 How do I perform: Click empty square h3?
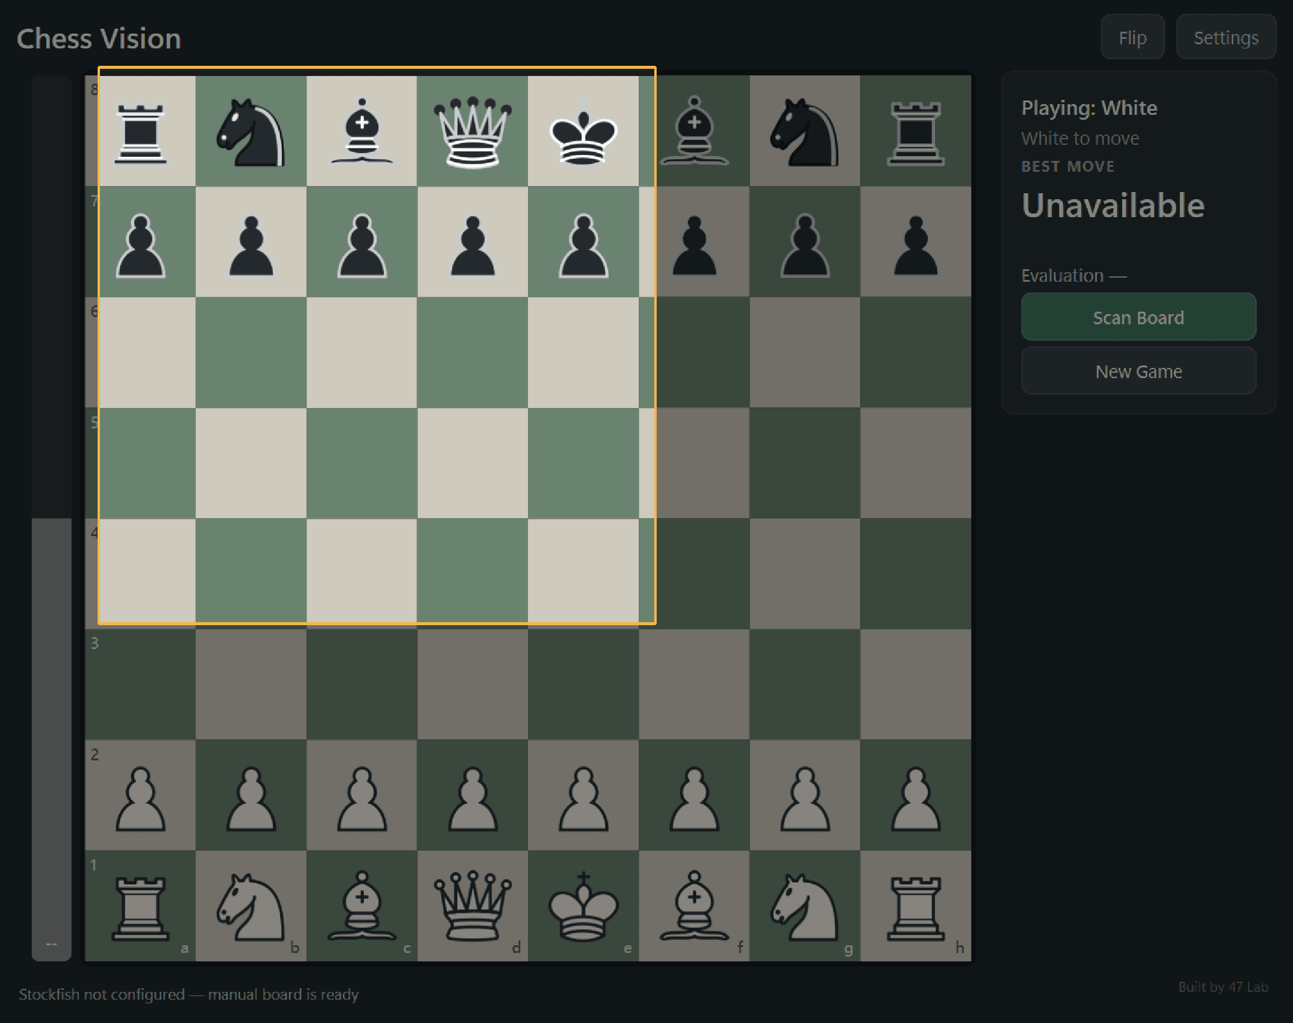tap(916, 684)
